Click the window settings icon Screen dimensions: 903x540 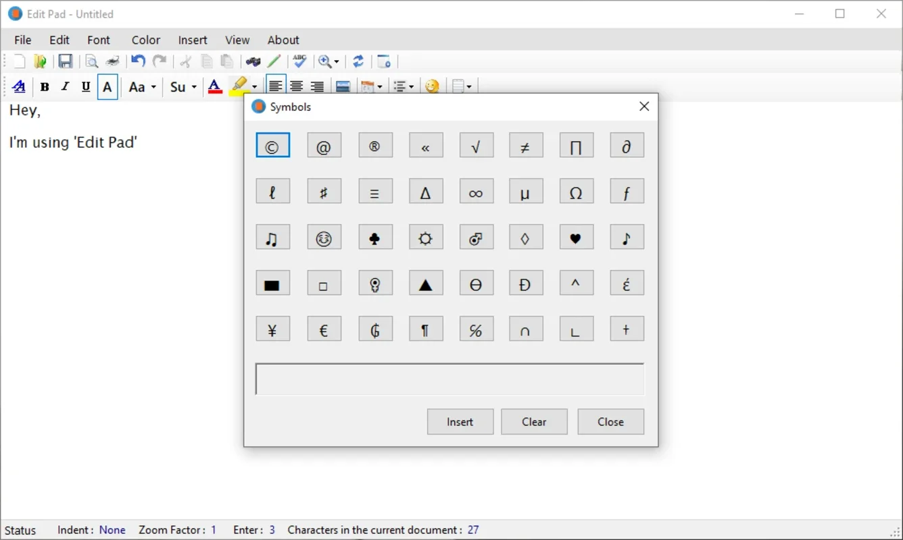click(384, 61)
